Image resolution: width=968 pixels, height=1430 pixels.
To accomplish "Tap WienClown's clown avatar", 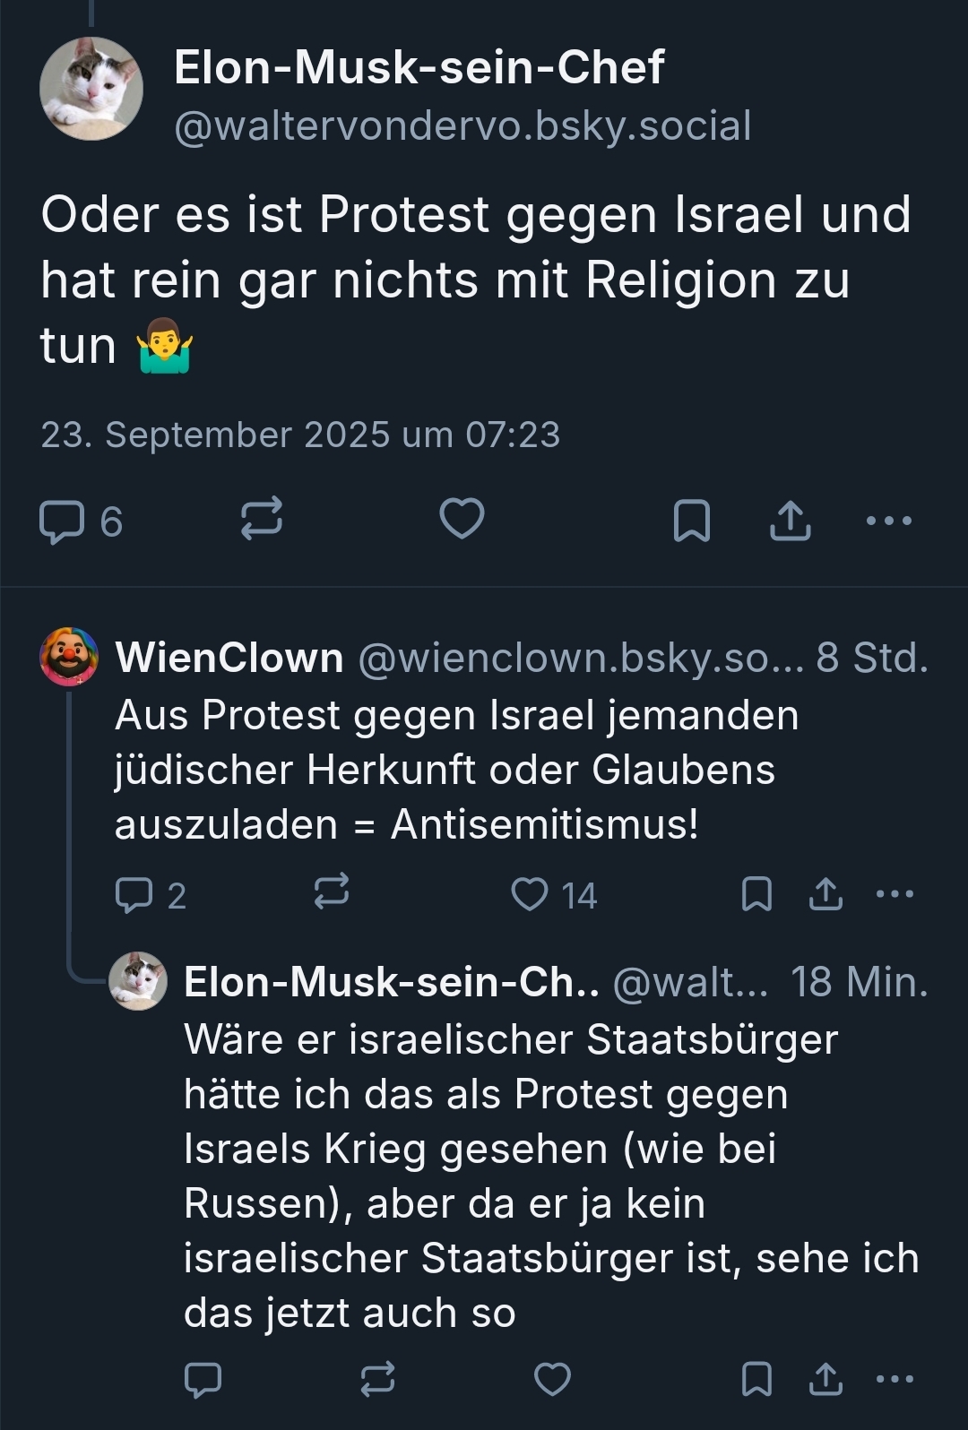I will tap(69, 657).
